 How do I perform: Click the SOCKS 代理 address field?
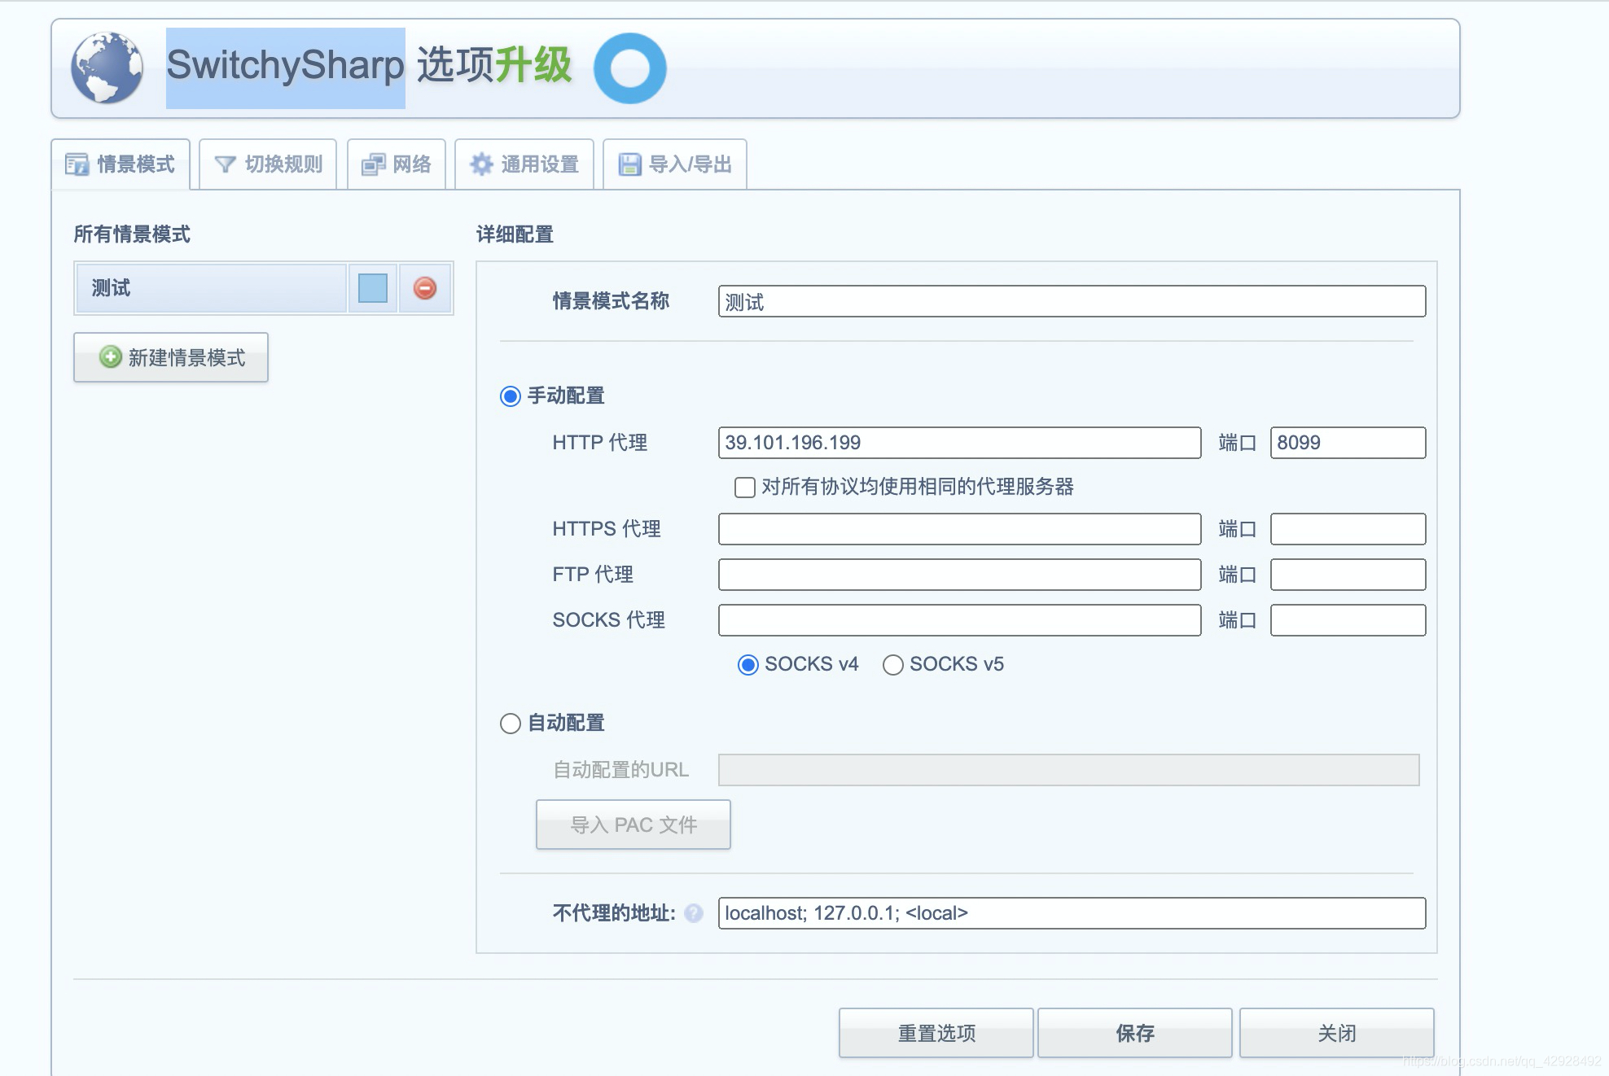(959, 620)
